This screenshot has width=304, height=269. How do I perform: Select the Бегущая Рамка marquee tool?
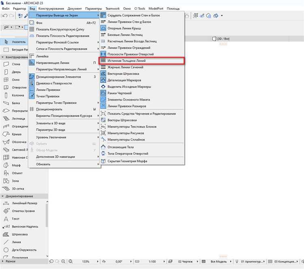click(15, 49)
